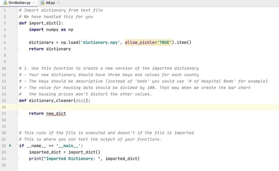The image size is (279, 171).
Task: Collapse the dictionary_cleaner function at line 15
Action: point(17,101)
